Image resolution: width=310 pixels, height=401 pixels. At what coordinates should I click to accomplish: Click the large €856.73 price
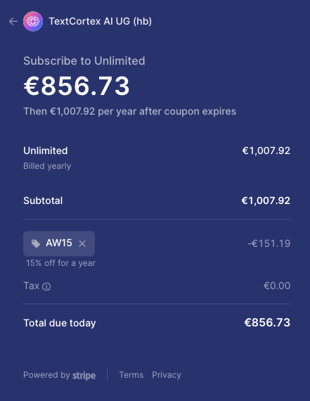77,87
